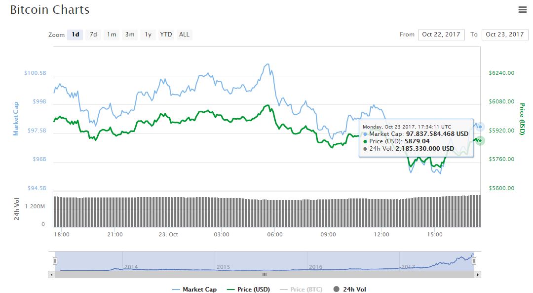The image size is (533, 293).
Task: Select the ALL zoom range
Action: 184,34
